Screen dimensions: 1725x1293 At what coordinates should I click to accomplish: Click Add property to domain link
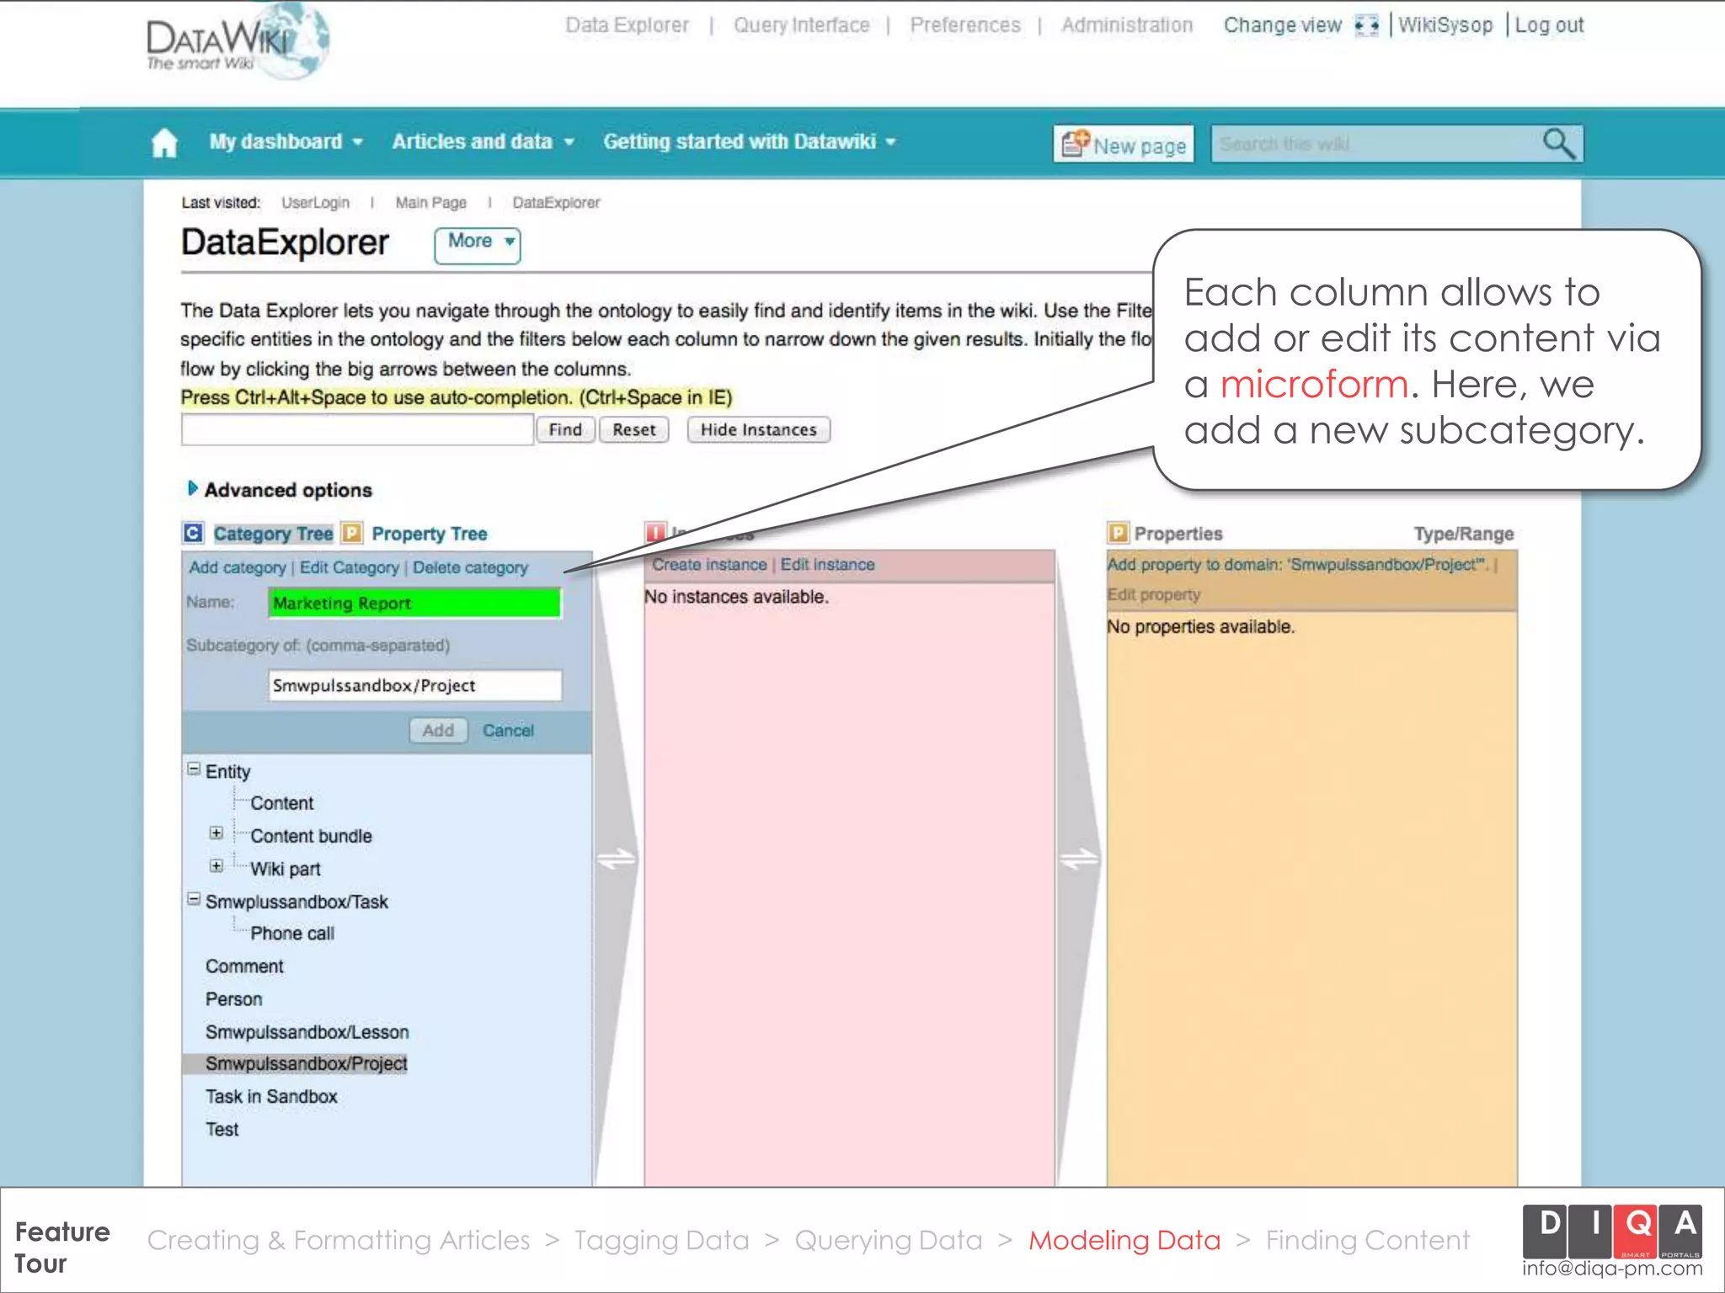[1297, 565]
